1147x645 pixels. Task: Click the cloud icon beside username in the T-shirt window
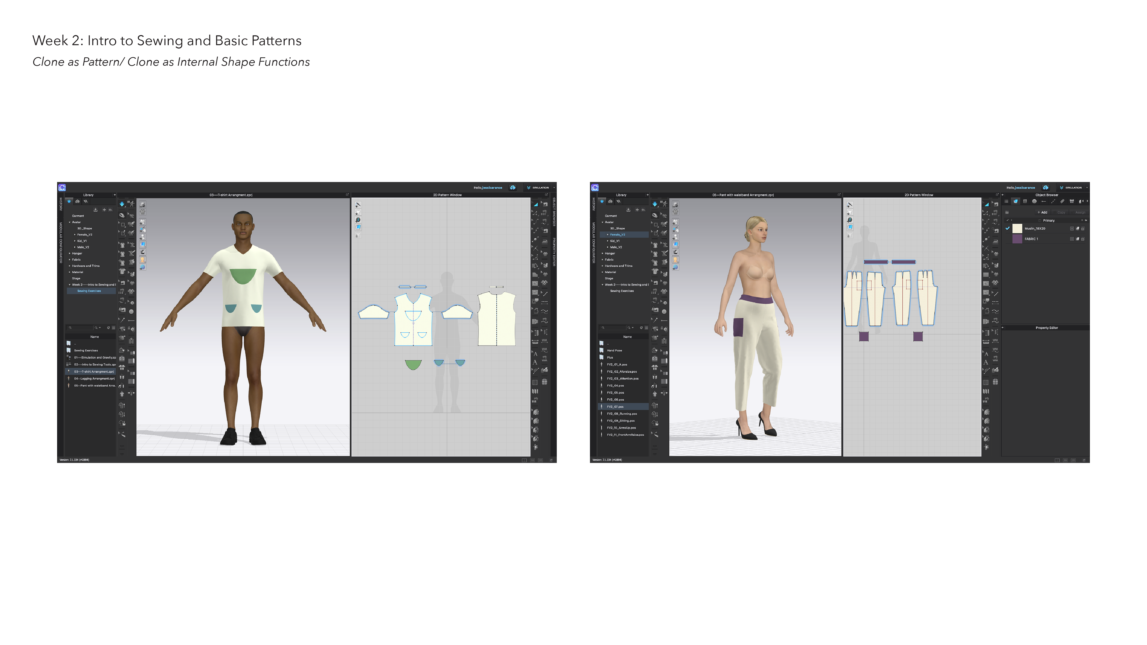[513, 188]
